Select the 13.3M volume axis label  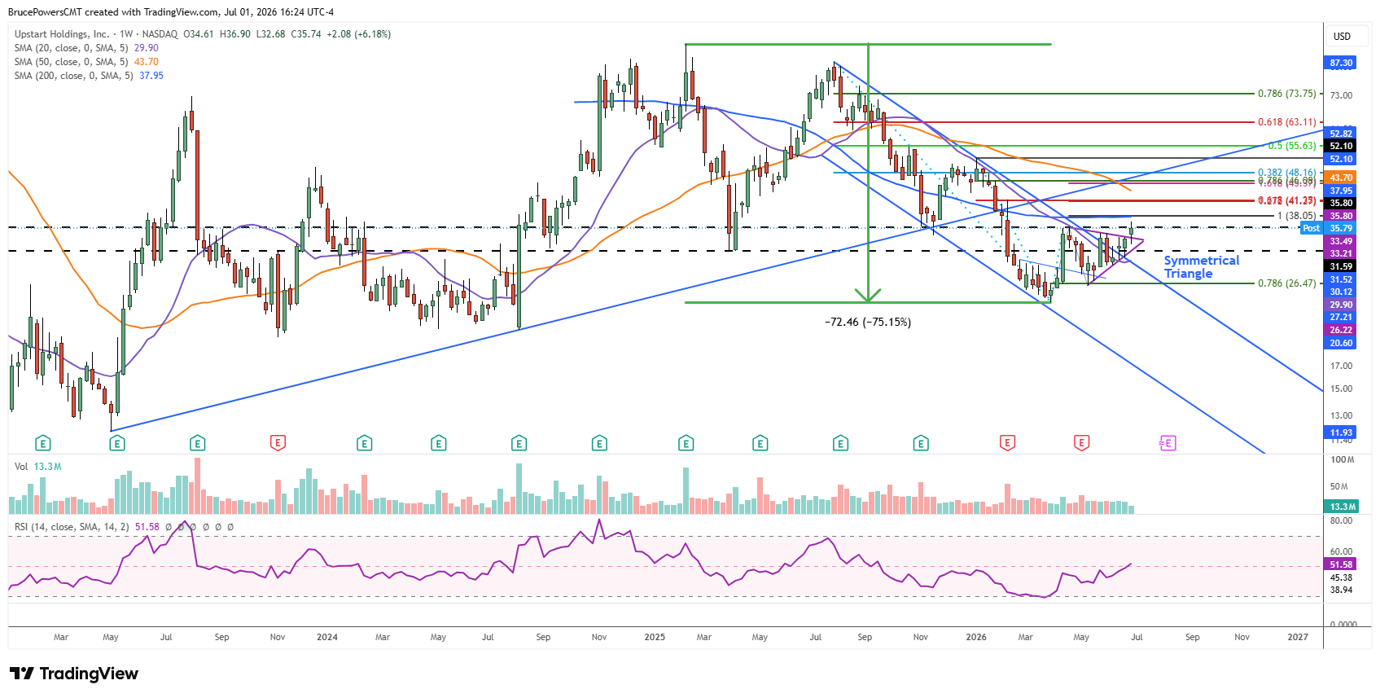click(1341, 507)
